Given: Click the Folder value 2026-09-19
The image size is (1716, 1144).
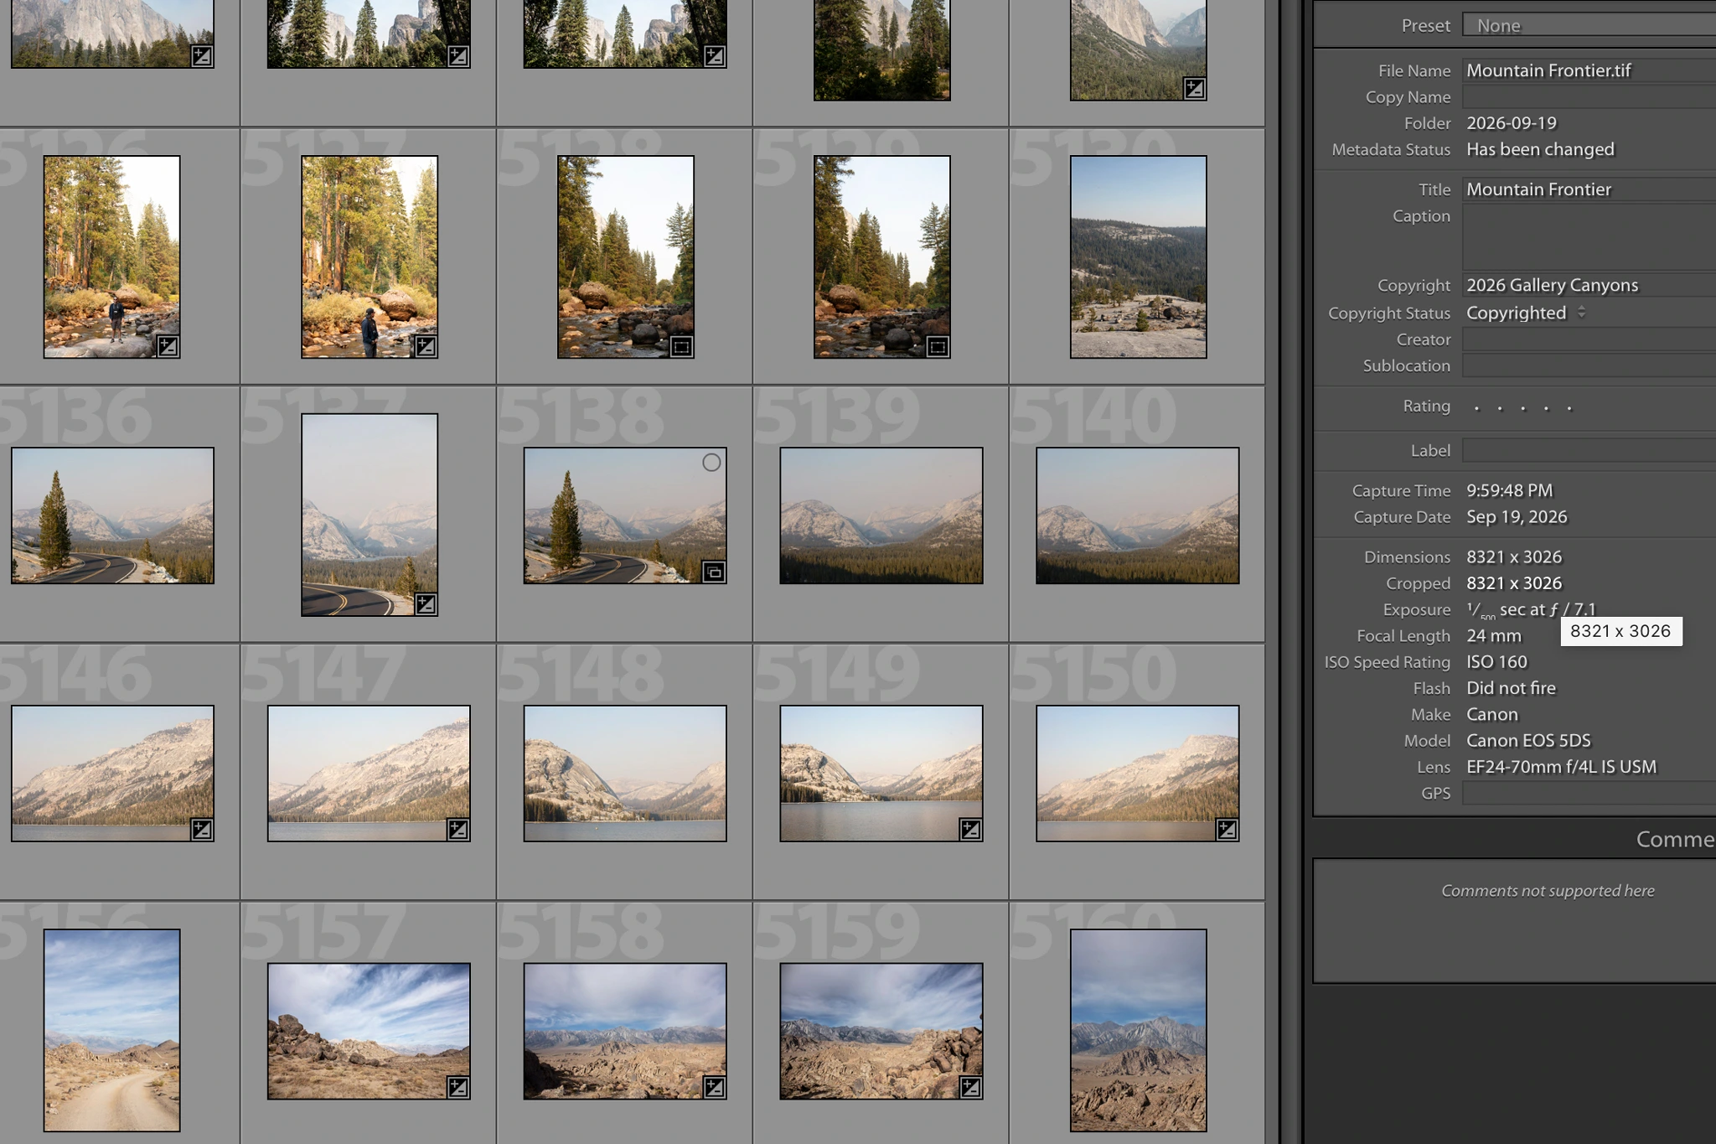Looking at the screenshot, I should pos(1512,123).
